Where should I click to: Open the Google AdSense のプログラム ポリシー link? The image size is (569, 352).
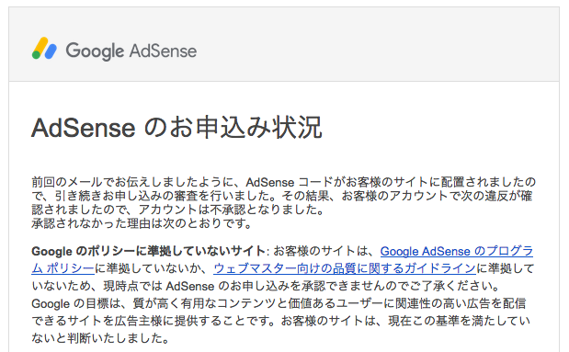(457, 251)
